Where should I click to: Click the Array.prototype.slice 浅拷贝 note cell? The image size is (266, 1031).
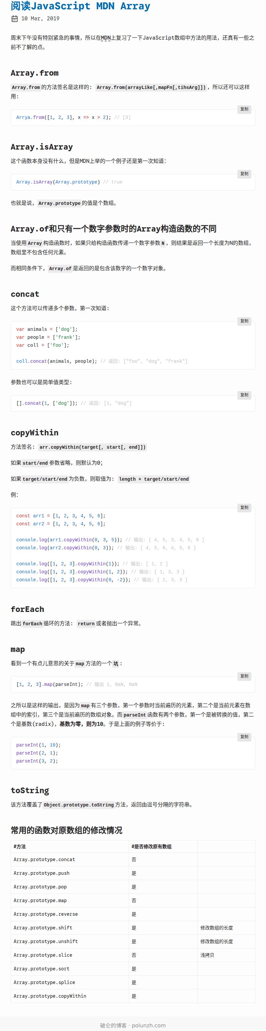click(207, 955)
